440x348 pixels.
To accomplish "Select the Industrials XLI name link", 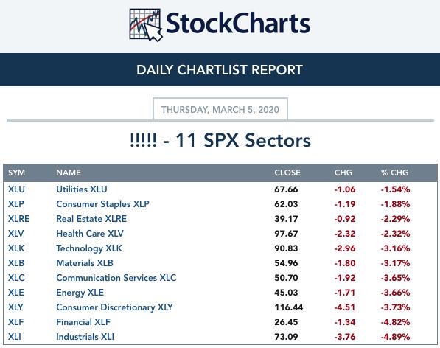I will tap(85, 337).
